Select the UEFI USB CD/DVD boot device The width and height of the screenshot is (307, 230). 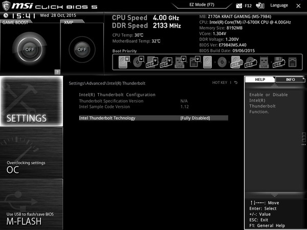coord(166,62)
